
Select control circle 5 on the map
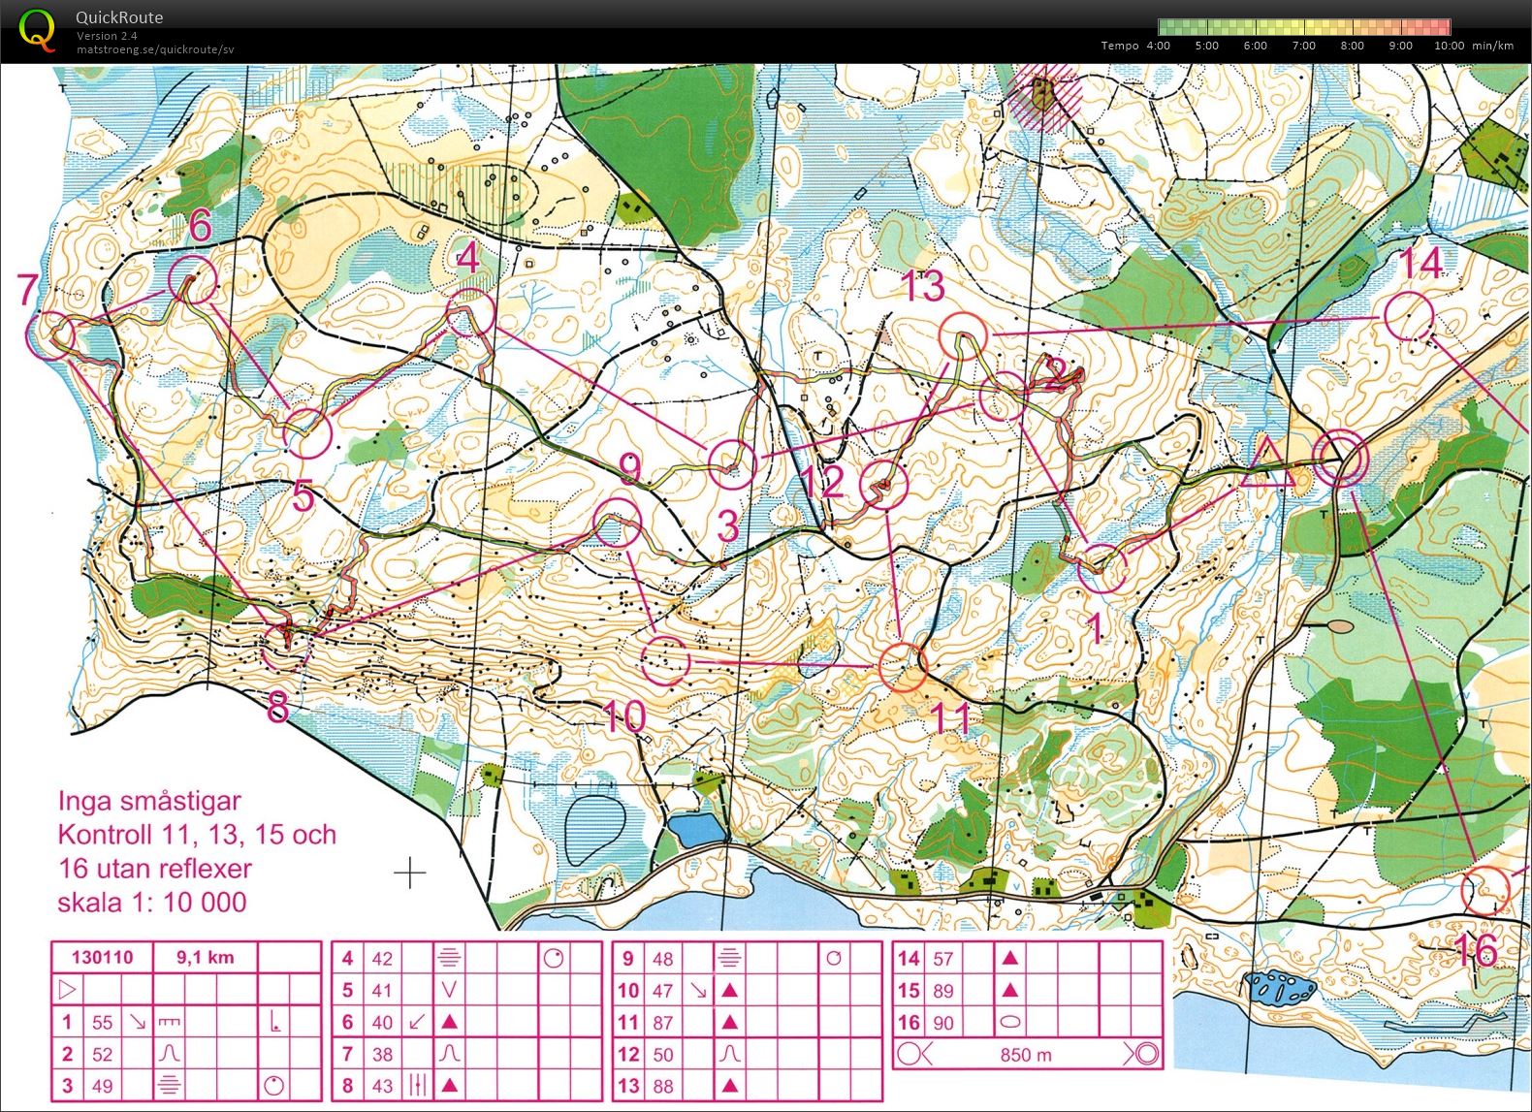tap(308, 432)
